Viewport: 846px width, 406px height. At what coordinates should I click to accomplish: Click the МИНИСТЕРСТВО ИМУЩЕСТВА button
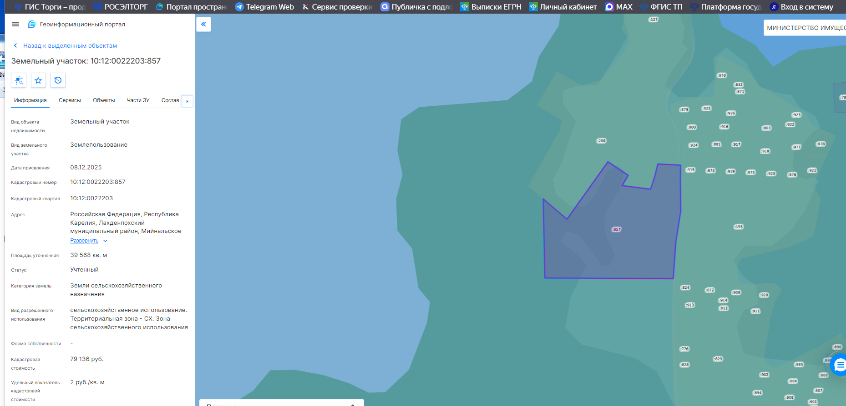point(805,28)
